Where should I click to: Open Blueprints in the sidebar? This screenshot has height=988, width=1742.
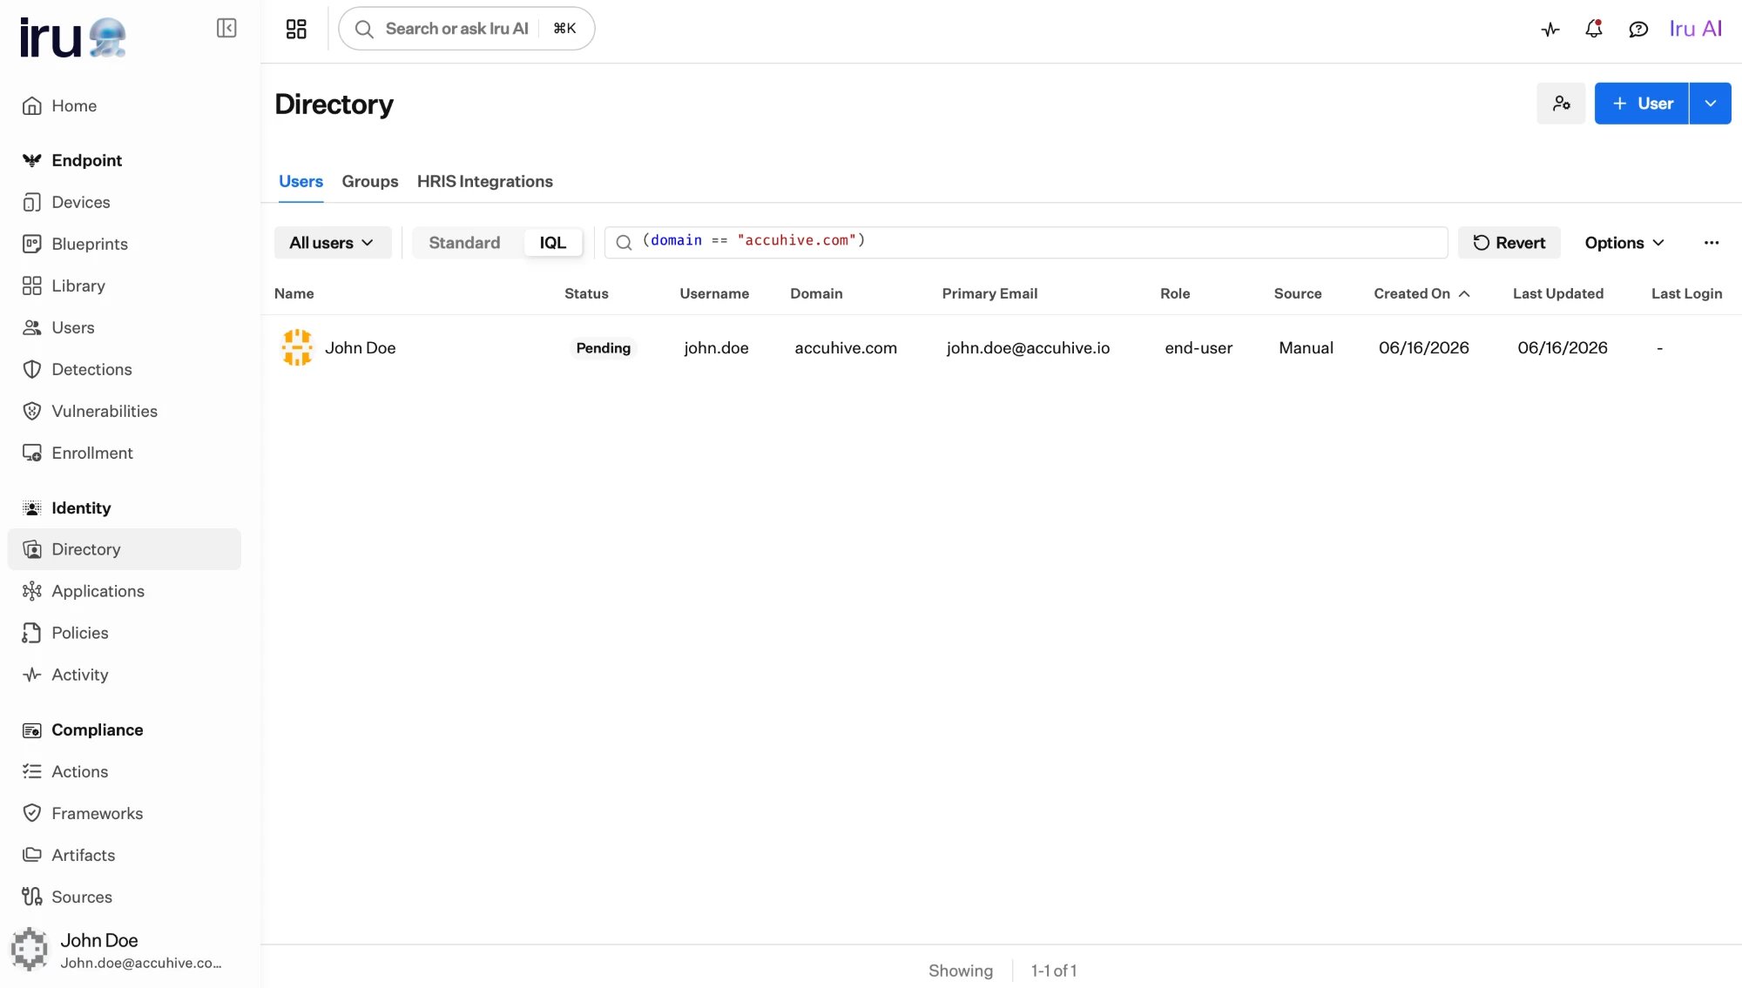pos(125,244)
